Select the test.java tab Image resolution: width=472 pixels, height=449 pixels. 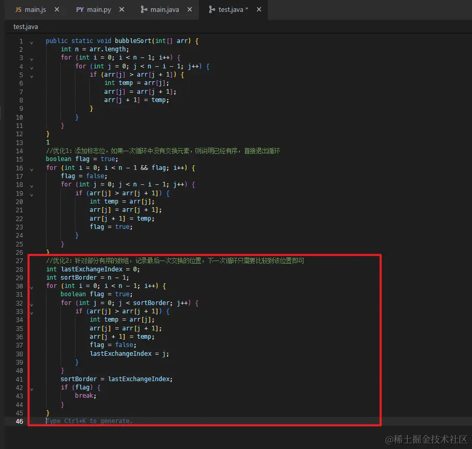coord(233,10)
